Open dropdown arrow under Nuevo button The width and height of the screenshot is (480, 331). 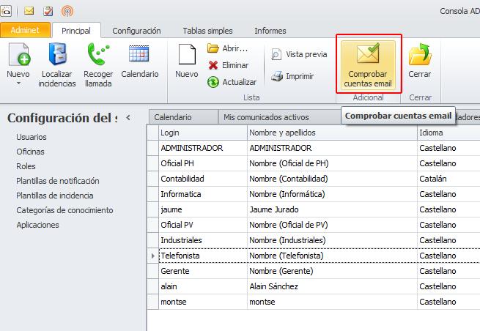coord(18,83)
